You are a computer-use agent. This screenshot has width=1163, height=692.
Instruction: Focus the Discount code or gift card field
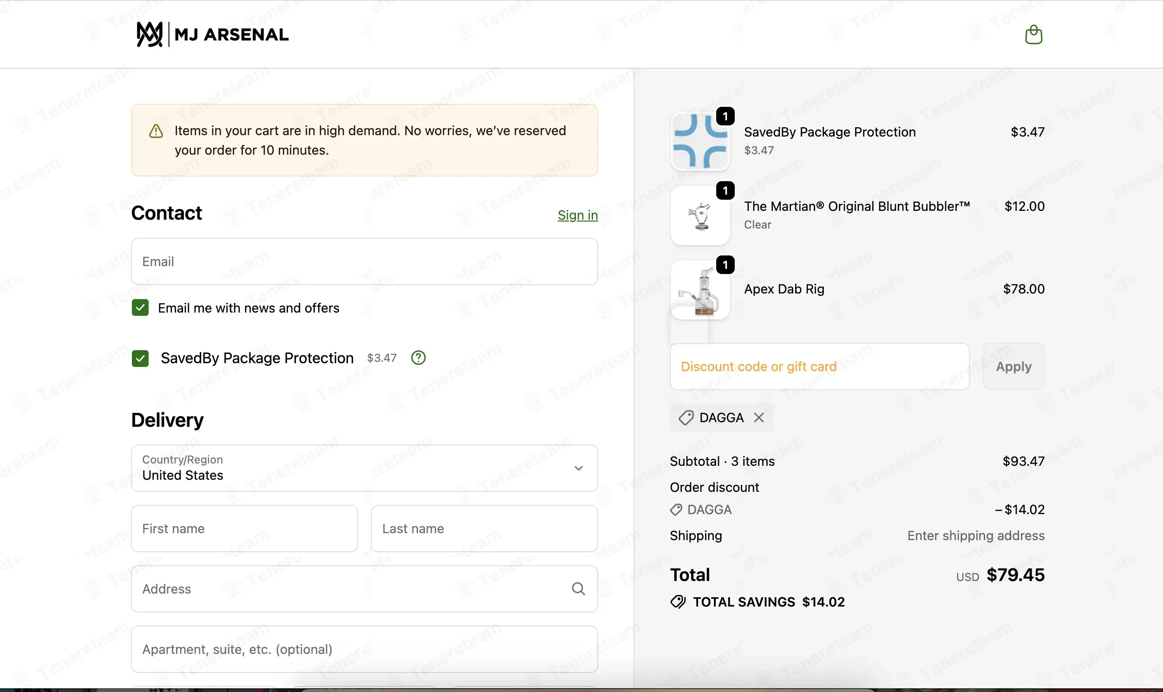coord(819,366)
